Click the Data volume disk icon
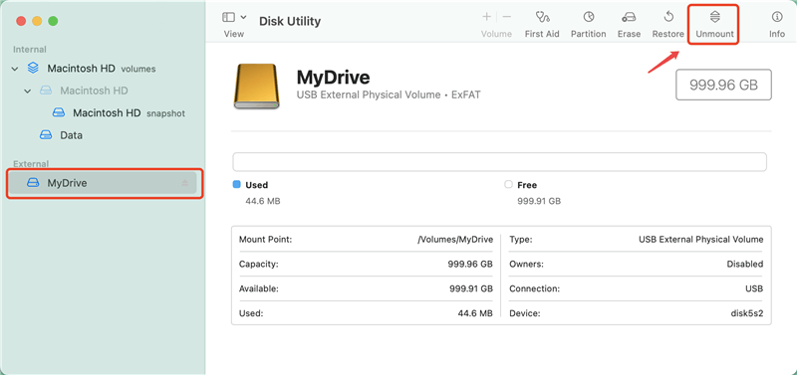 46,135
